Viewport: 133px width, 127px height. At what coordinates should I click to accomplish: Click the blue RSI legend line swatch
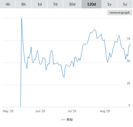(x=63, y=120)
